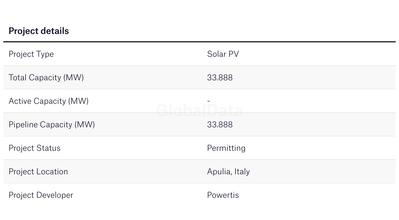The width and height of the screenshot is (399, 220).
Task: Click the thick dark line under heading
Action: click(x=199, y=42)
